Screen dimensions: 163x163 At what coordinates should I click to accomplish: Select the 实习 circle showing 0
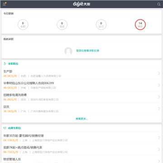click(101, 24)
